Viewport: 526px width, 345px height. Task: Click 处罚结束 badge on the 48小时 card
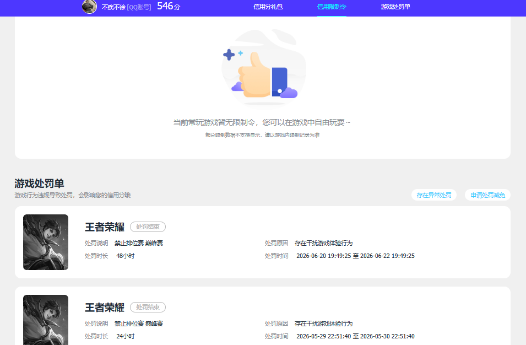148,227
